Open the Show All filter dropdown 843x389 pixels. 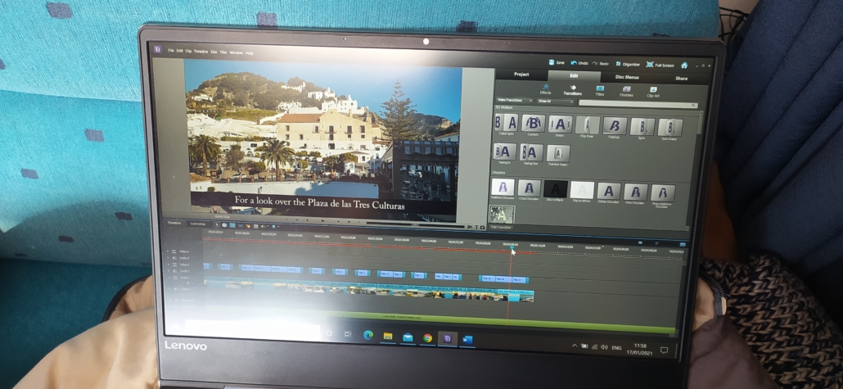click(556, 102)
